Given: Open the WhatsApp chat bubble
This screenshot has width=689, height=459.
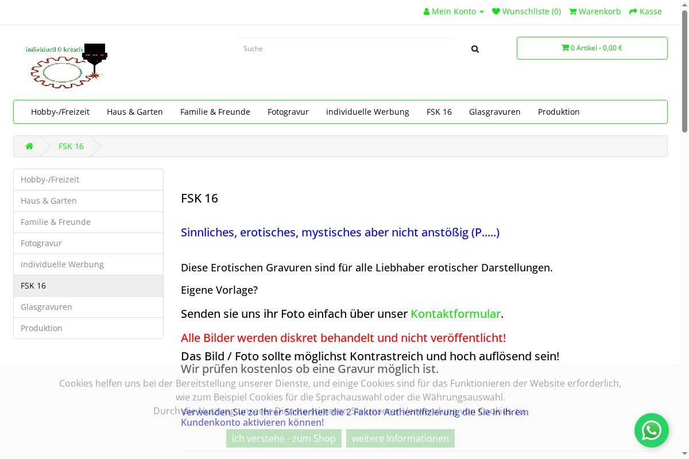Looking at the screenshot, I should [x=651, y=430].
